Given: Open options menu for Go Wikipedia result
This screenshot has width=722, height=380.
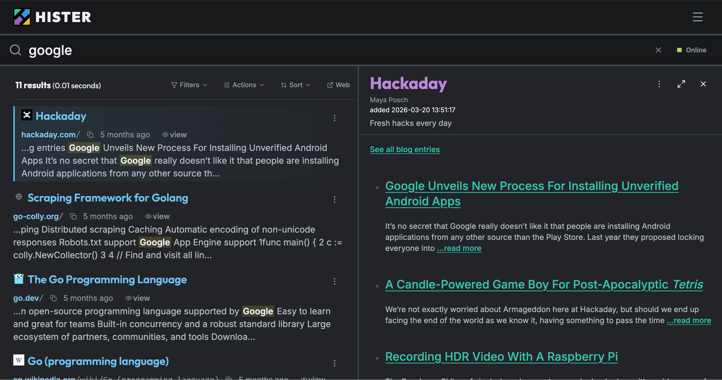Looking at the screenshot, I should point(334,363).
